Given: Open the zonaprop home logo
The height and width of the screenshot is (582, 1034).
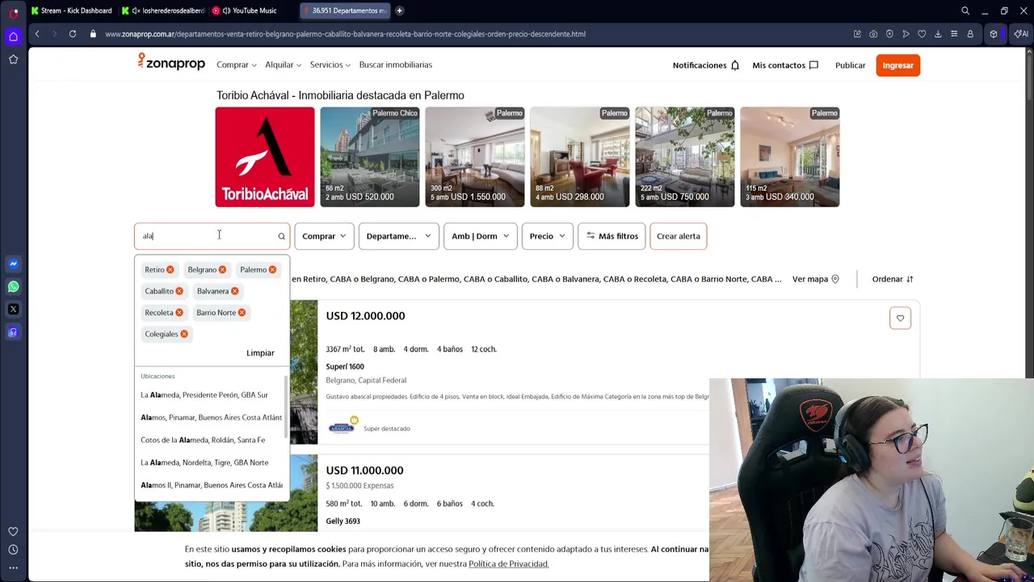Looking at the screenshot, I should [x=171, y=62].
